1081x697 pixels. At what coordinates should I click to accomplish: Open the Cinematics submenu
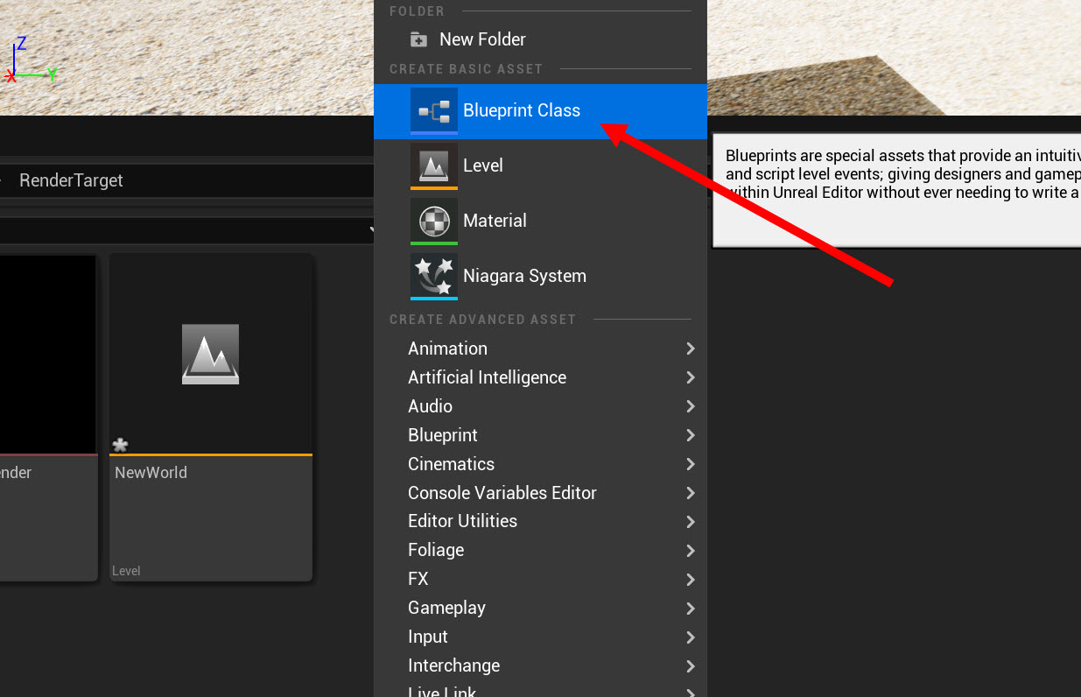pyautogui.click(x=540, y=464)
